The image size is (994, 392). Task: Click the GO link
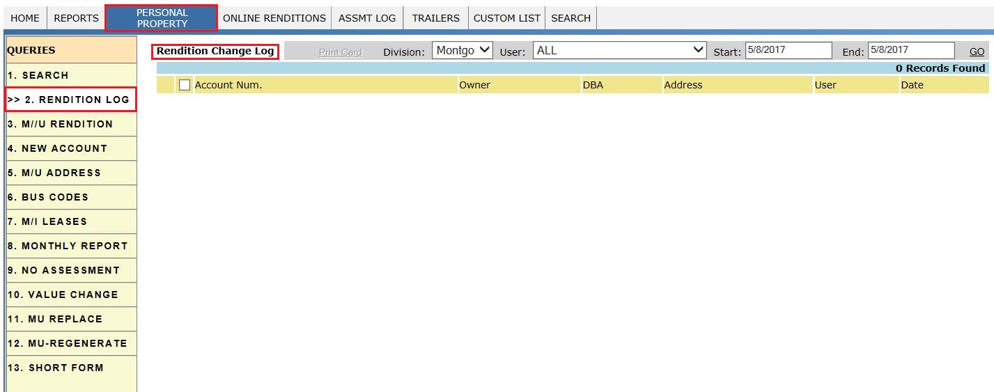(977, 52)
